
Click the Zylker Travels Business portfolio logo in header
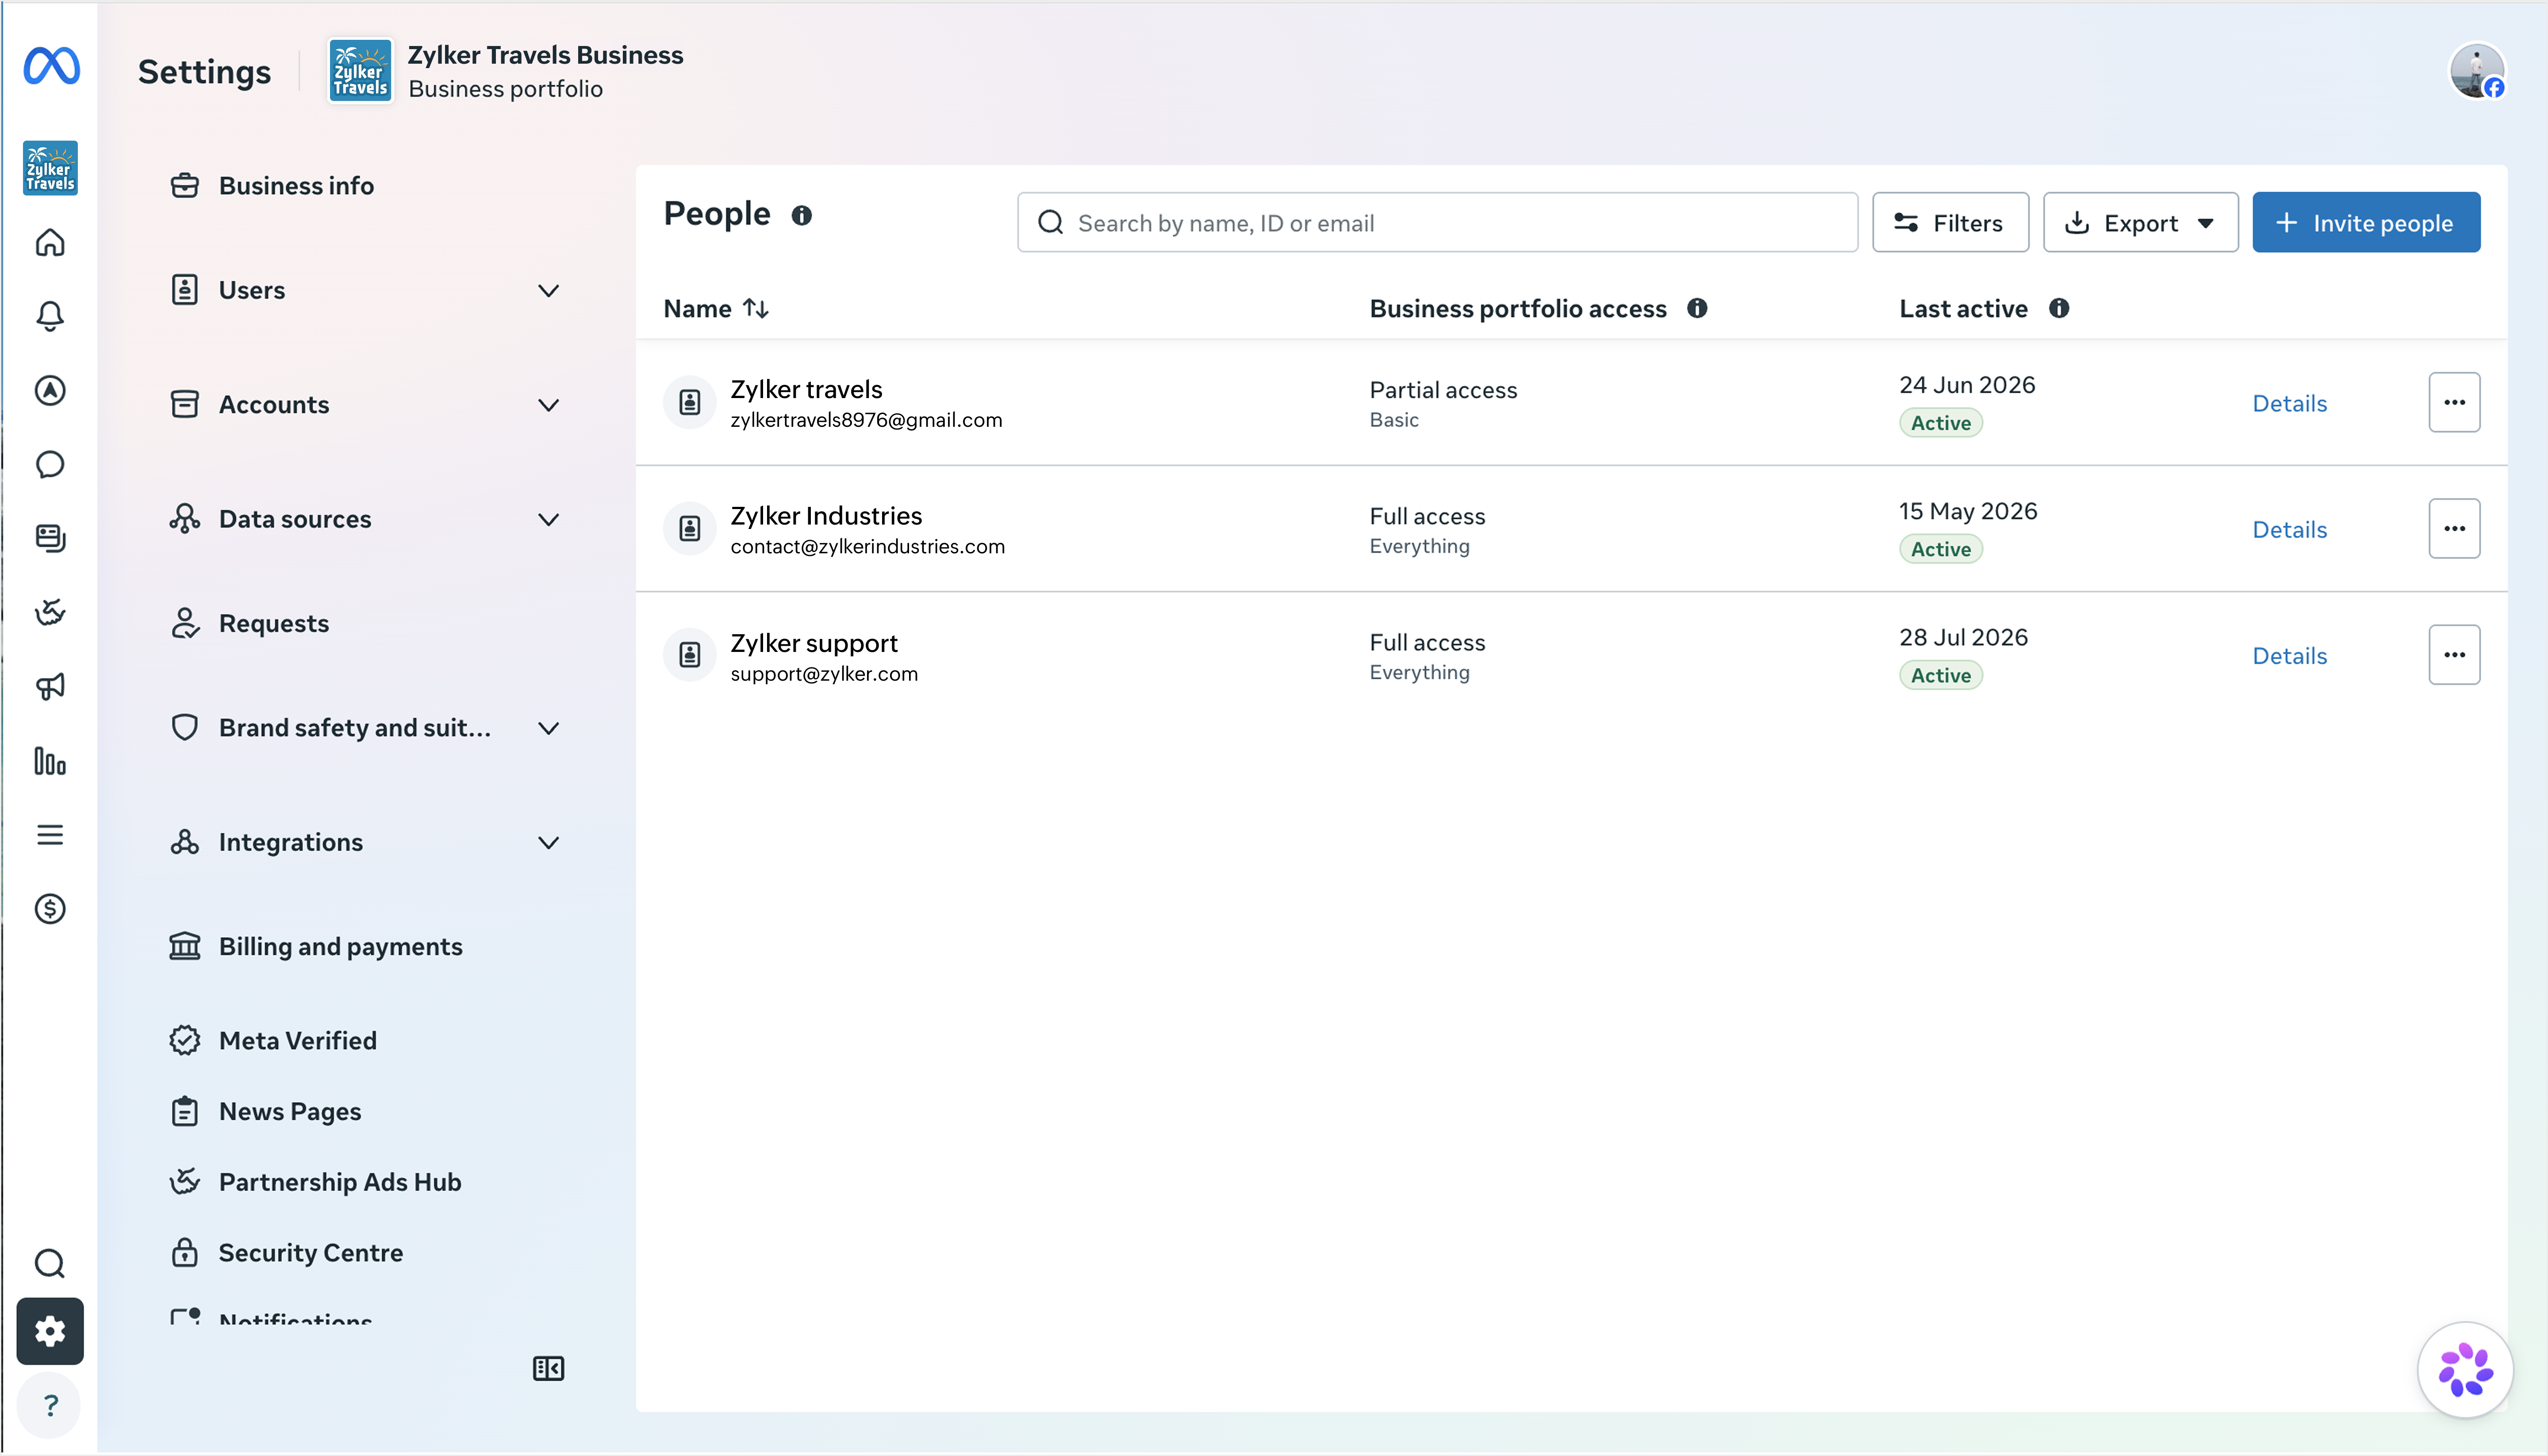point(360,71)
